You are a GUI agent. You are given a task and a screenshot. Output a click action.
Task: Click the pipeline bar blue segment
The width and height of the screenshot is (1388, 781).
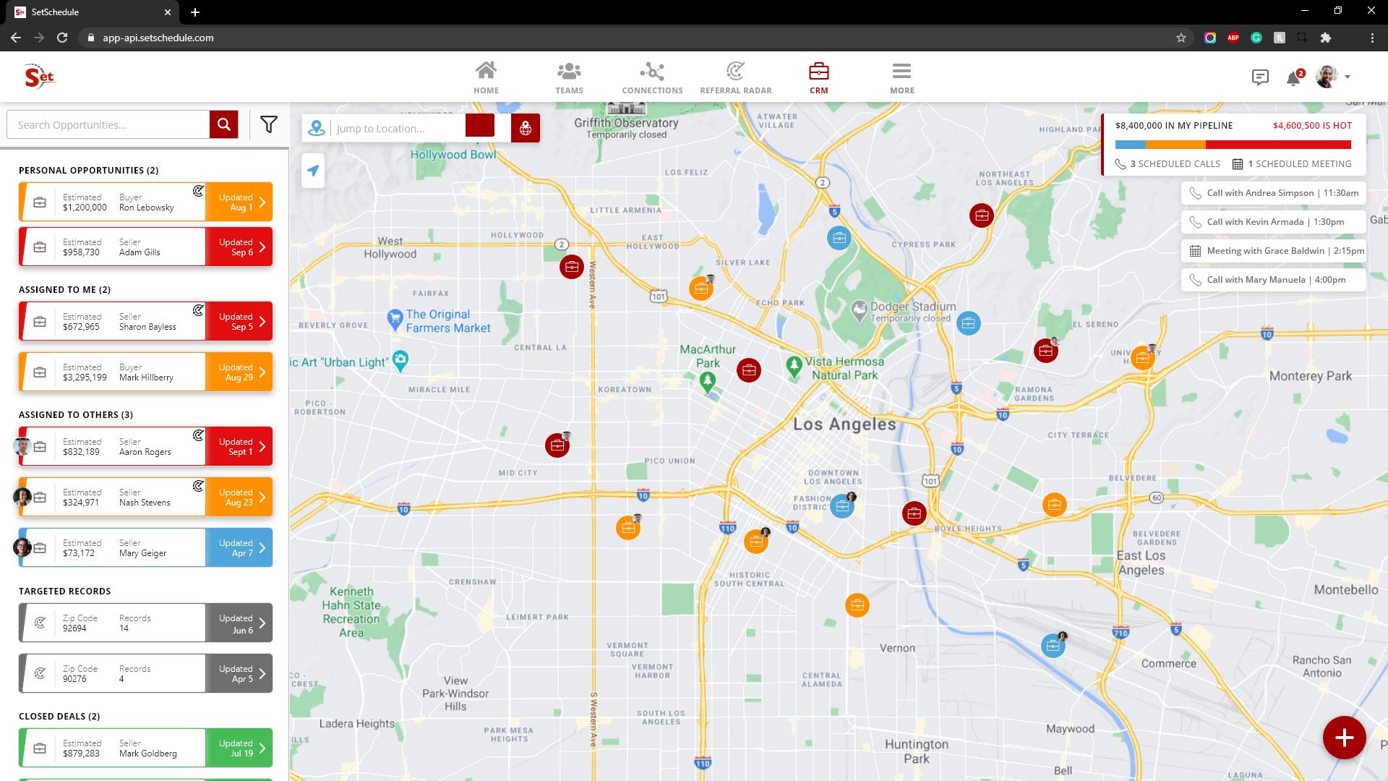click(x=1130, y=145)
